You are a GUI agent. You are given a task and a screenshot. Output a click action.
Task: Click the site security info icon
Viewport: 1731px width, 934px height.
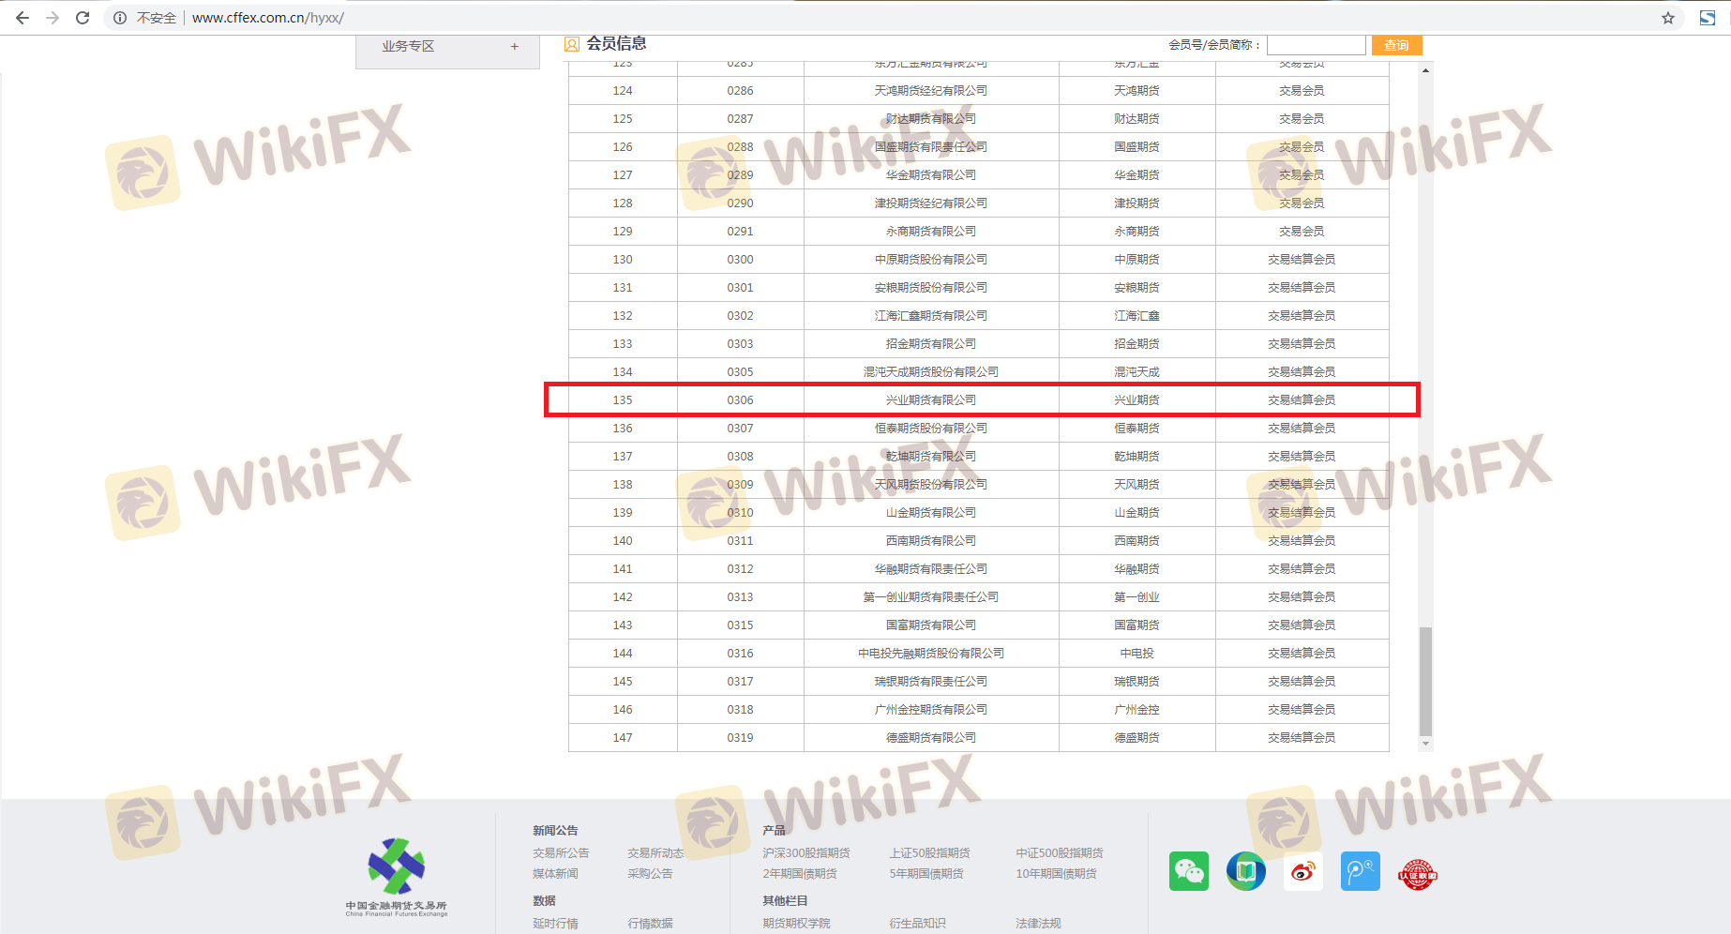[x=120, y=18]
